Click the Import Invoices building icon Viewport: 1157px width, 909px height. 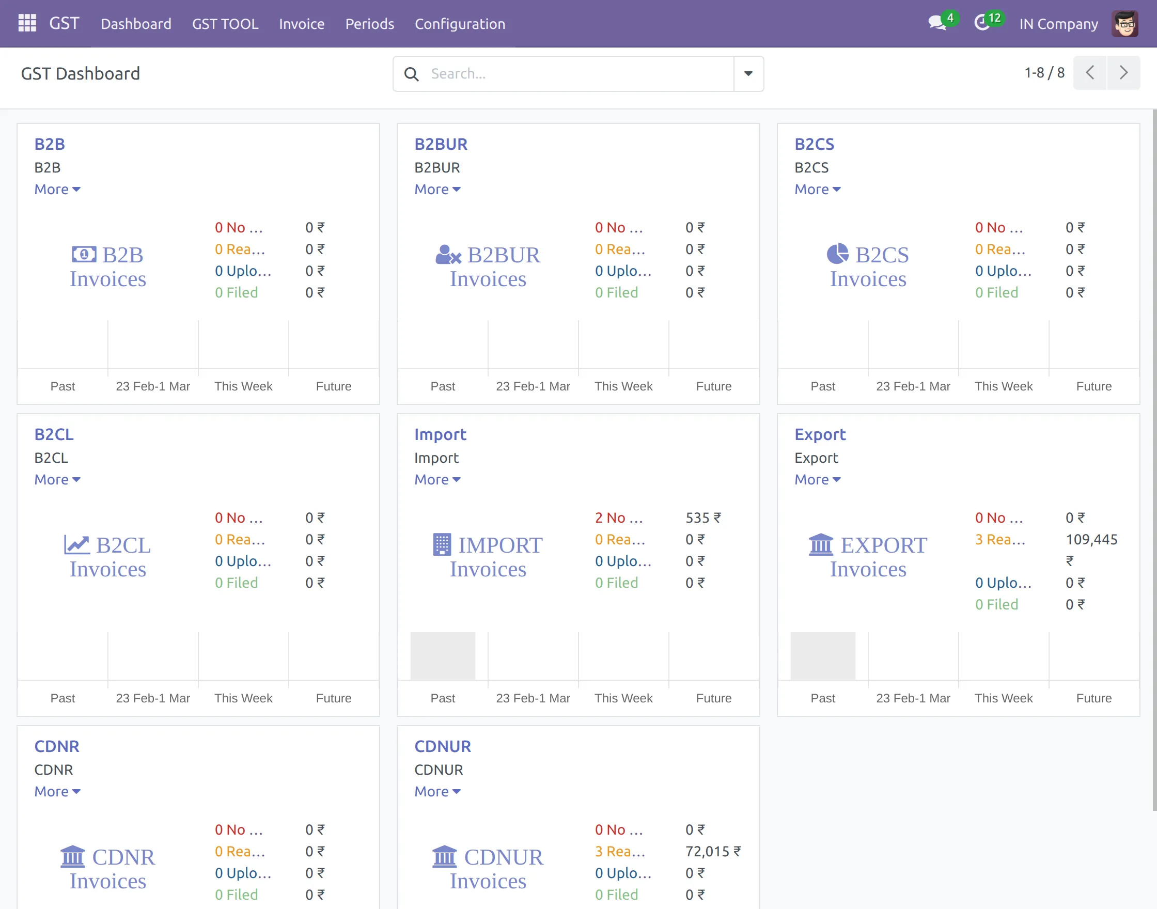tap(441, 544)
